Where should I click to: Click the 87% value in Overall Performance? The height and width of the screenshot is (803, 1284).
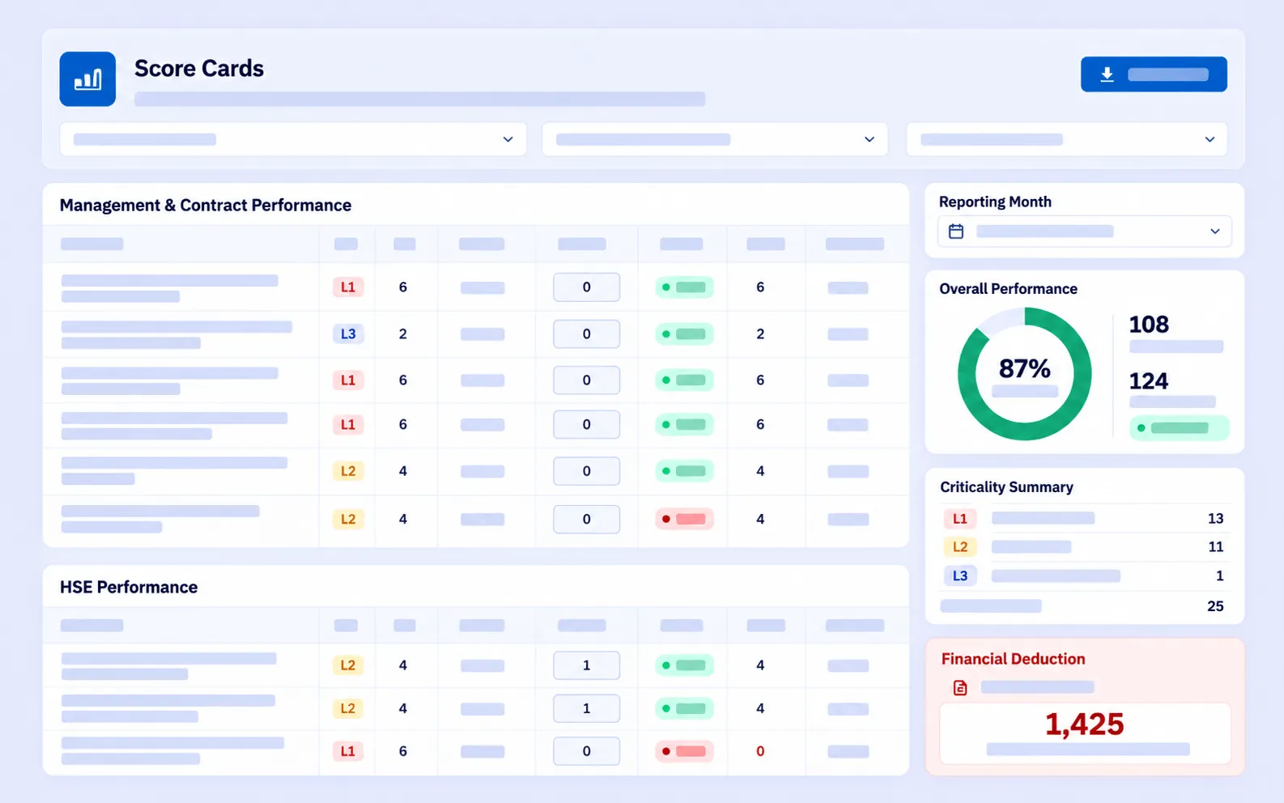1025,369
